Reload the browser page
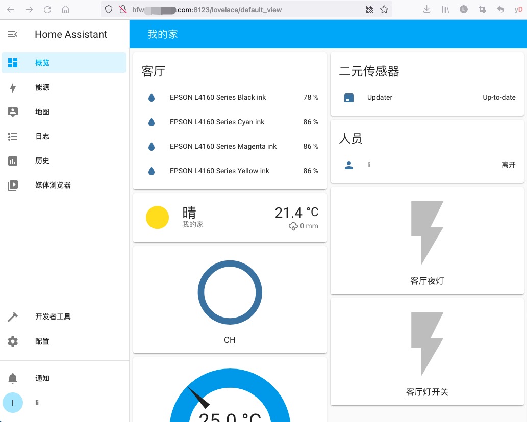Image resolution: width=527 pixels, height=422 pixels. point(47,9)
